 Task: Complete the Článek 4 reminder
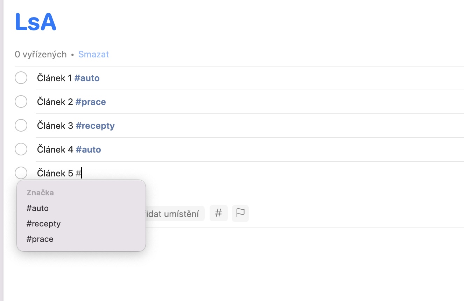tap(21, 149)
